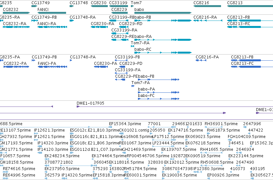This screenshot has height=180, width=273.
Task: Select the CG8213-RB transcript label
Action: 239,17
